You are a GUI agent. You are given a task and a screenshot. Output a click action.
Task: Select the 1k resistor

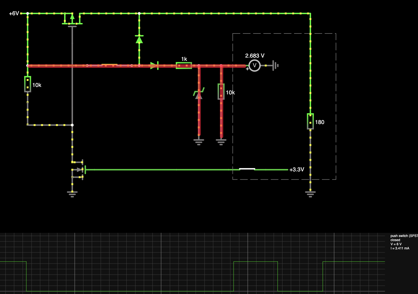coord(184,66)
